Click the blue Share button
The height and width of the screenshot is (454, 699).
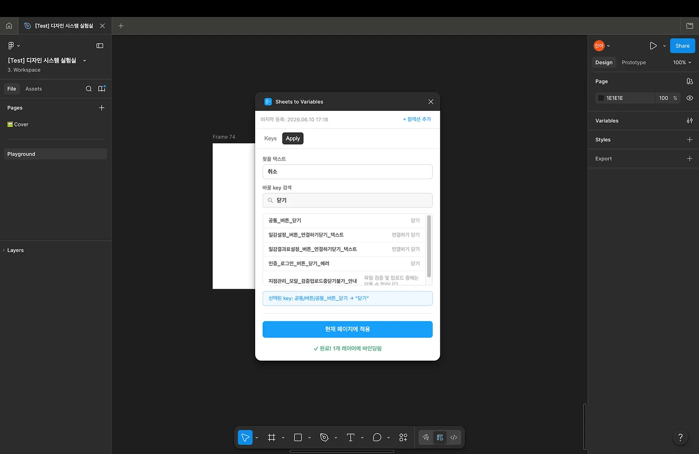682,45
